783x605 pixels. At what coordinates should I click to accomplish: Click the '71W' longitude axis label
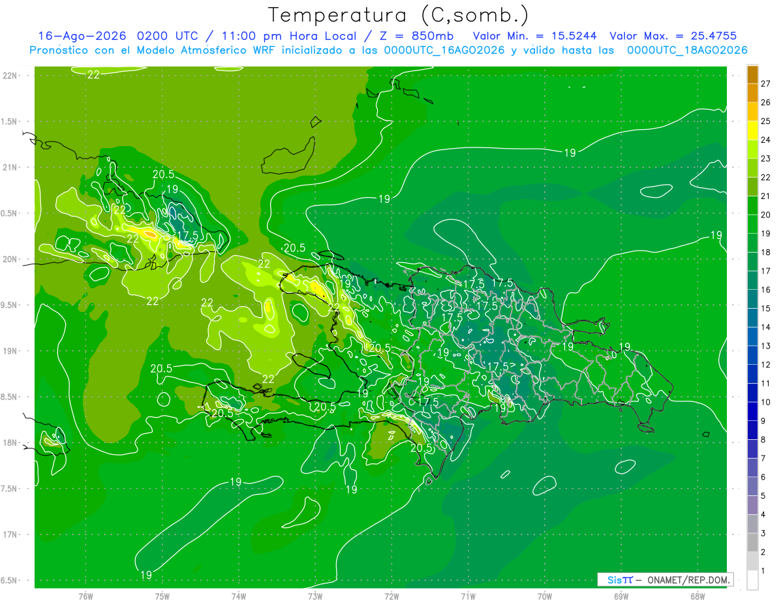coord(468,596)
